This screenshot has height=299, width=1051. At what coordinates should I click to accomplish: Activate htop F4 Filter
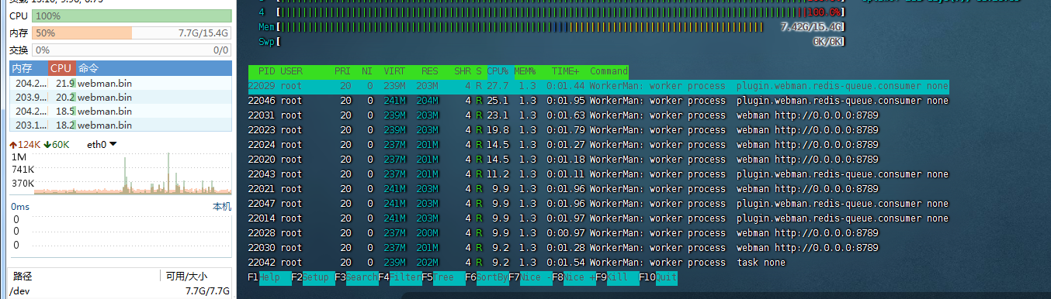pyautogui.click(x=400, y=277)
